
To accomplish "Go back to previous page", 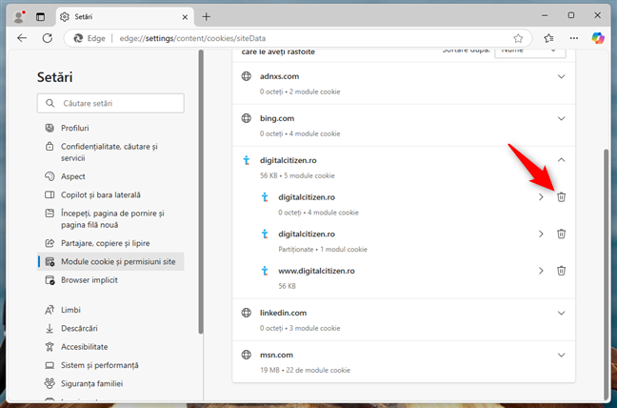I will [22, 38].
